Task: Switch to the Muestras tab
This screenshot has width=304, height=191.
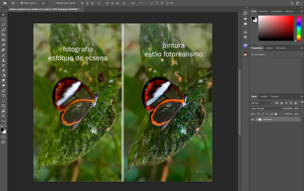Action: point(263,11)
